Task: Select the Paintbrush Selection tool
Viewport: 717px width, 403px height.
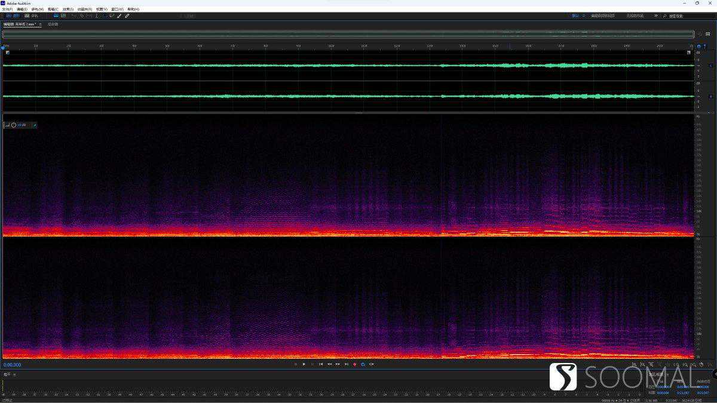Action: [x=119, y=16]
